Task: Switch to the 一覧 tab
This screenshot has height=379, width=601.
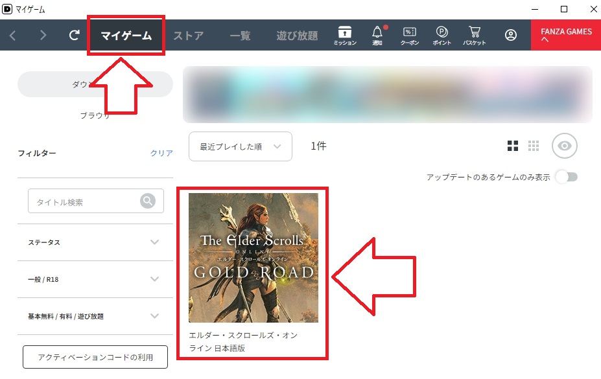Action: pos(241,36)
